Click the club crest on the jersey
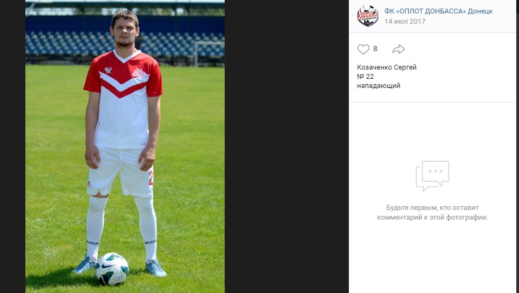519x293 pixels. [x=139, y=73]
